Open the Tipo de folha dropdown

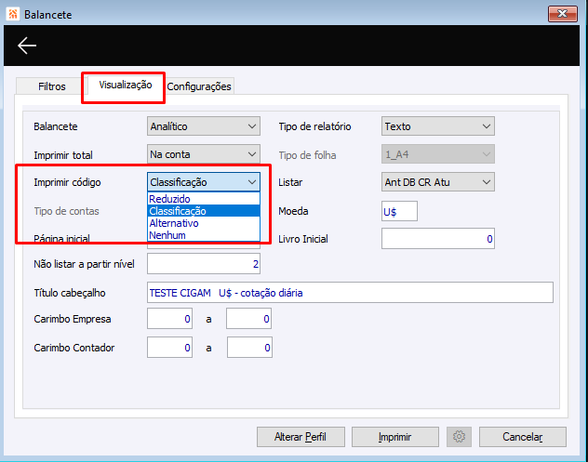(438, 154)
